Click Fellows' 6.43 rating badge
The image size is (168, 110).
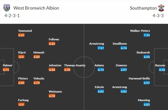point(52,44)
